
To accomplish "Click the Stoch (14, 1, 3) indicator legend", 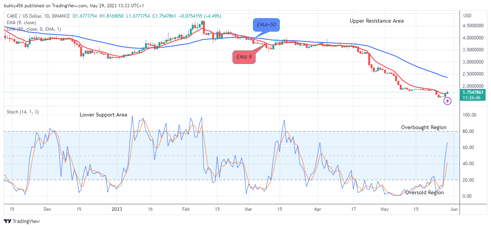I will [23, 112].
